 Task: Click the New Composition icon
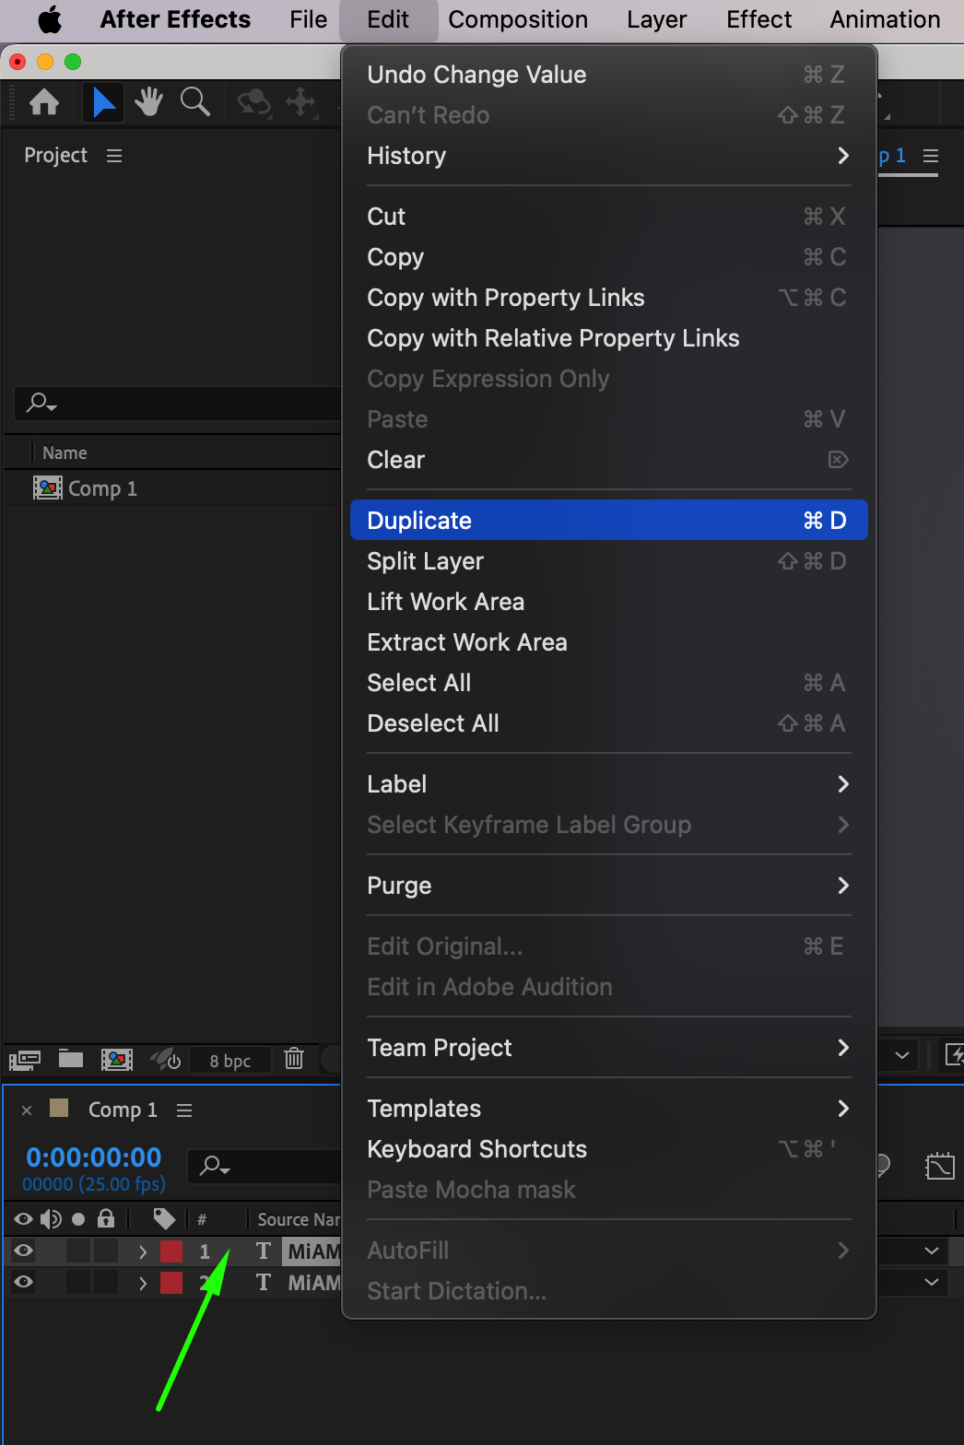116,1060
